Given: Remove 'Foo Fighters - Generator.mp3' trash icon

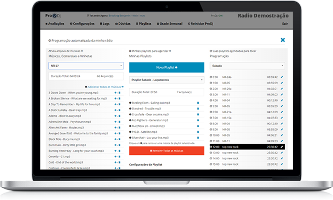Looking at the screenshot, I should (198, 120).
